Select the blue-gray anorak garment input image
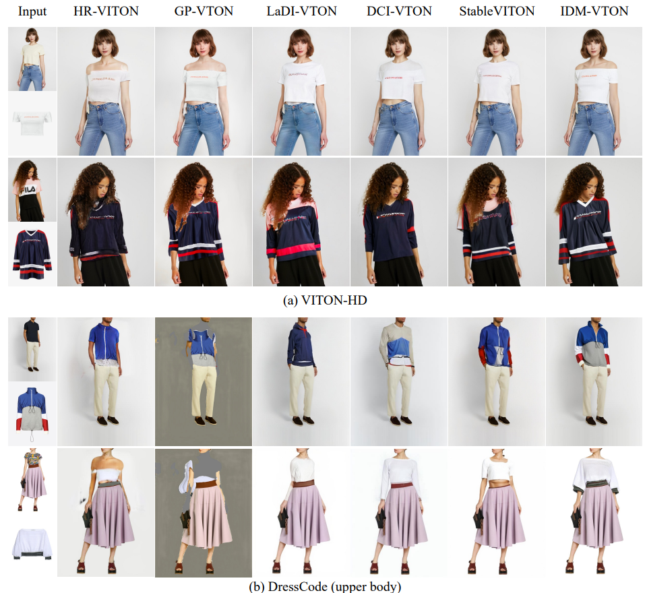This screenshot has height=593, width=645. coord(32,414)
